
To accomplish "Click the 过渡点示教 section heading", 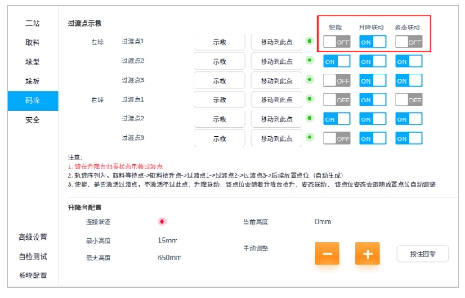I will point(85,24).
